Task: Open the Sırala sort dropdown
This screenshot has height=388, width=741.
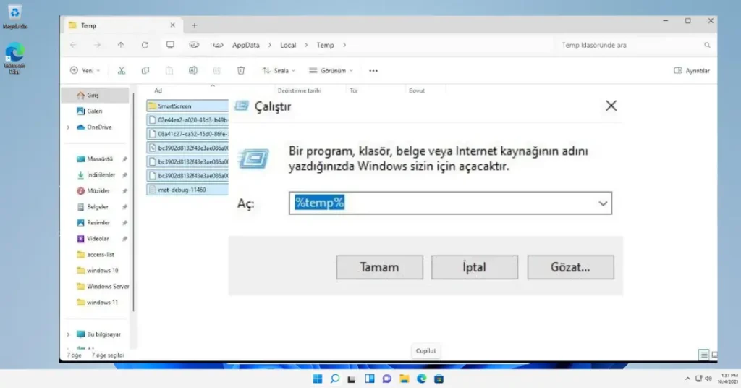Action: point(279,70)
